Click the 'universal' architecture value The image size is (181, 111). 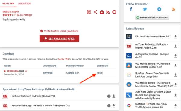pos(48,73)
